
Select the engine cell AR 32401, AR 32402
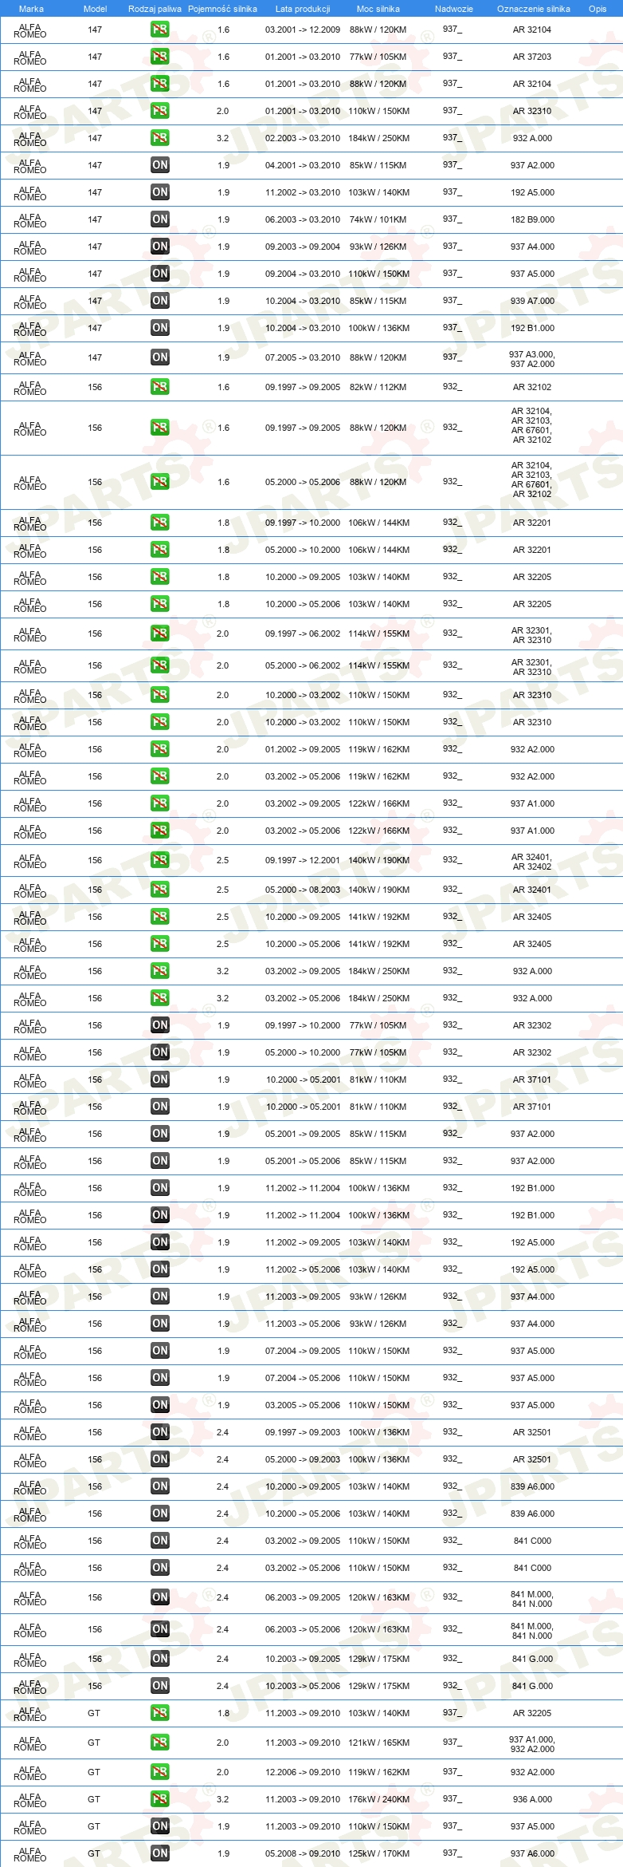532,862
